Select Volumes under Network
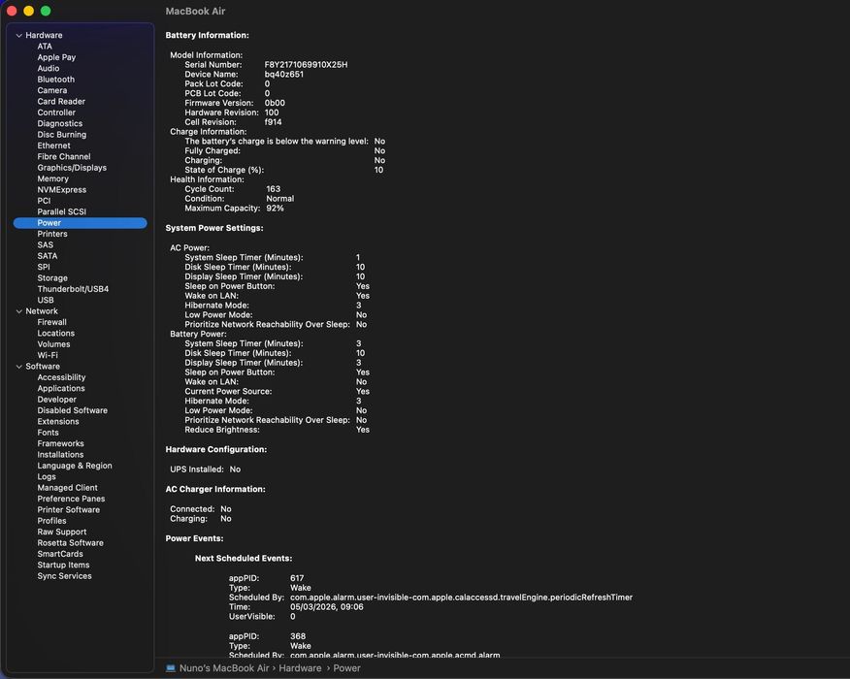This screenshot has width=850, height=679. (x=53, y=344)
